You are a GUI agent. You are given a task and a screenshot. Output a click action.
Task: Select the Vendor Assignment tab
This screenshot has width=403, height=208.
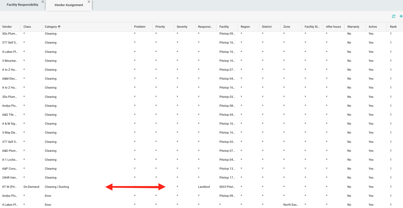(x=69, y=5)
